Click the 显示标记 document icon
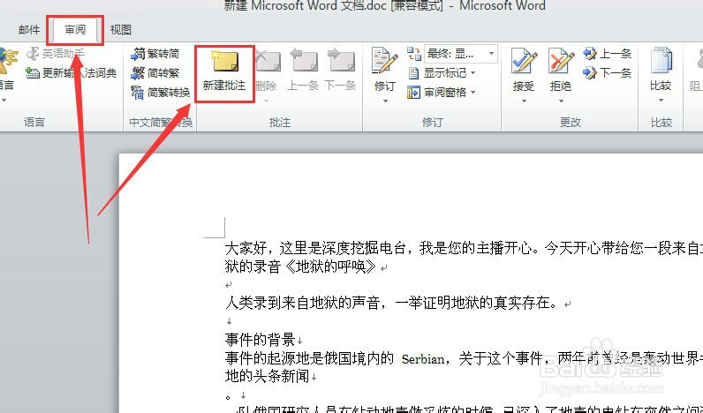This screenshot has height=413, width=703. (414, 73)
